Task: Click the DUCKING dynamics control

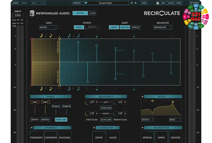Action: click(65, 137)
